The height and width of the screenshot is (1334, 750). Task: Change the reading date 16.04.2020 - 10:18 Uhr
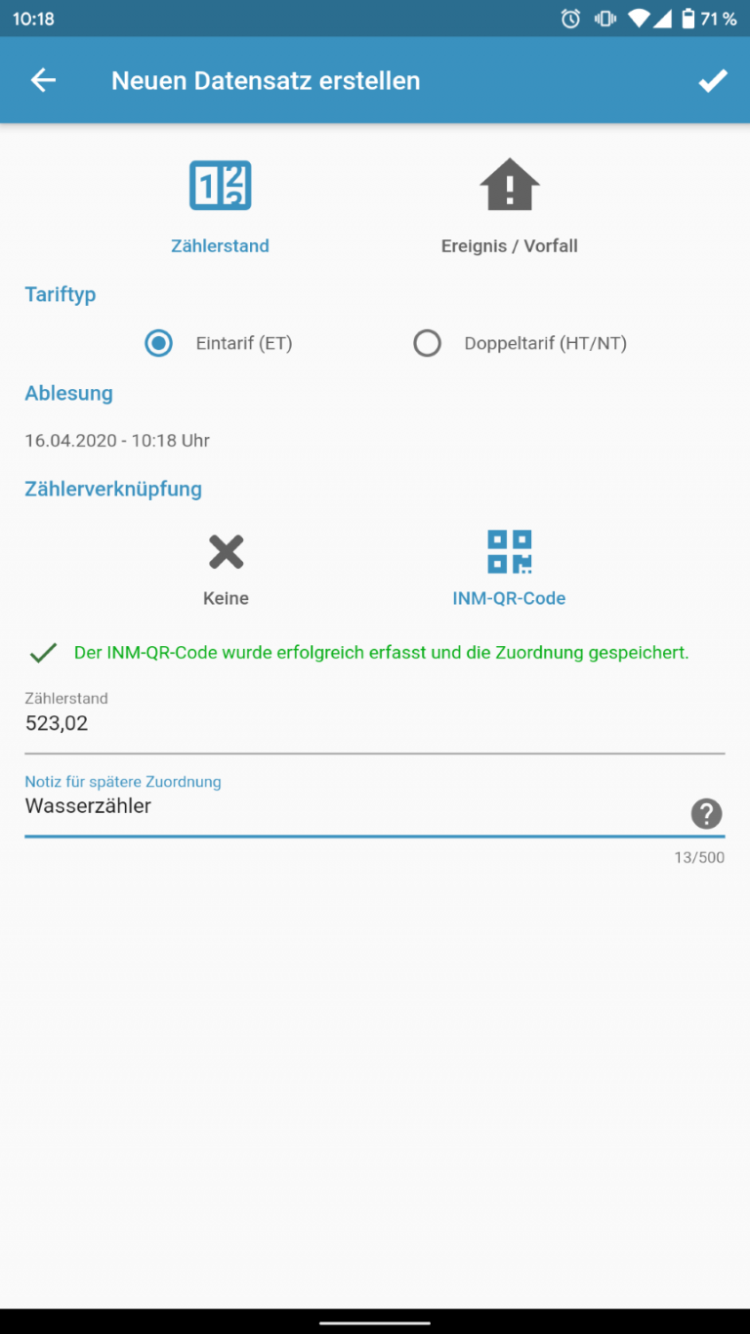117,441
